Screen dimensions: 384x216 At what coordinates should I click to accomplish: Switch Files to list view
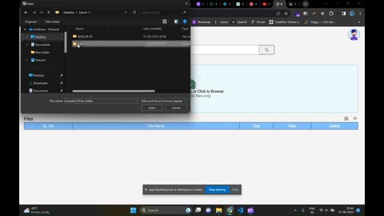pos(355,119)
